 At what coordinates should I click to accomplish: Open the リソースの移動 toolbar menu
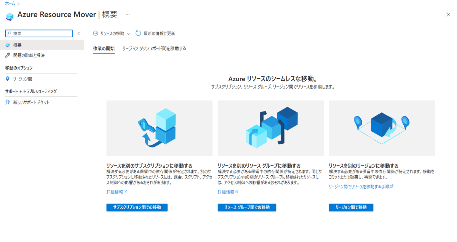coord(112,34)
